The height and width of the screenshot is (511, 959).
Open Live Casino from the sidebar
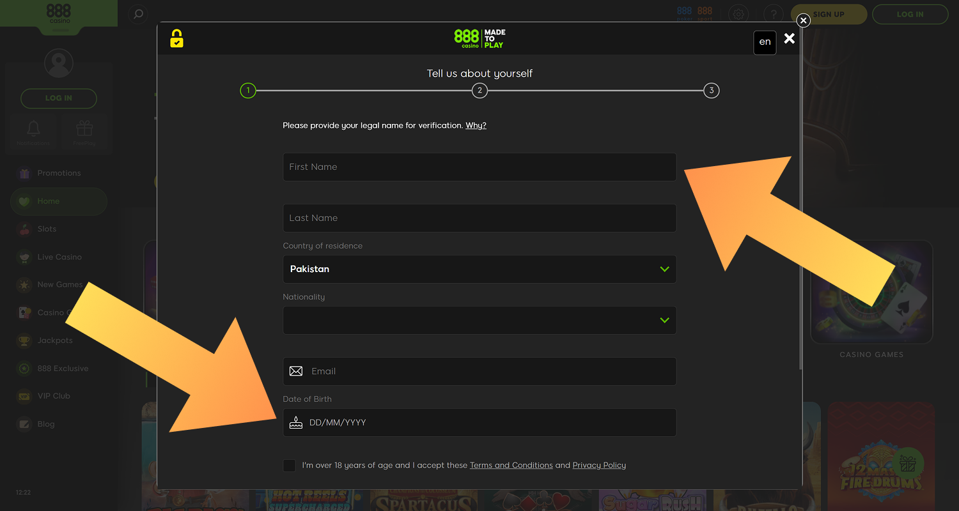[x=24, y=257]
